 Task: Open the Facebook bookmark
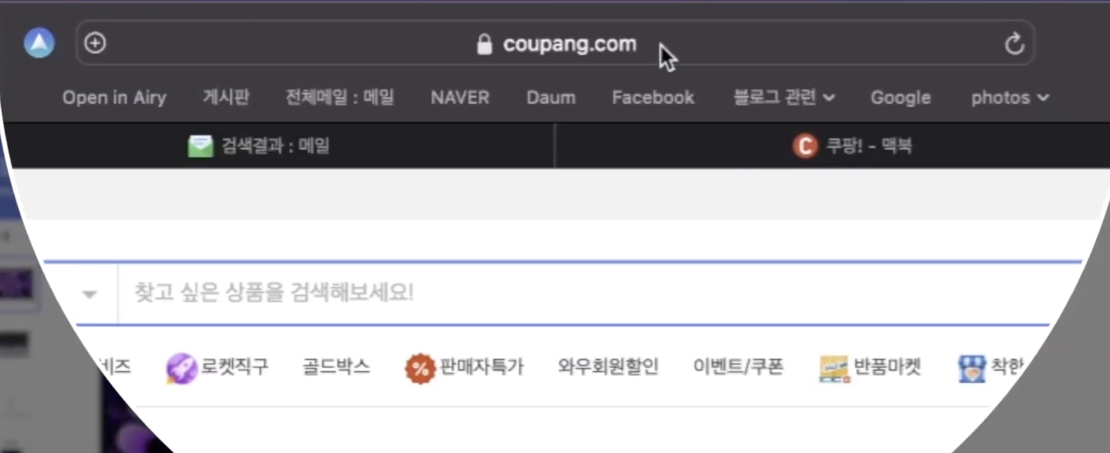[653, 98]
